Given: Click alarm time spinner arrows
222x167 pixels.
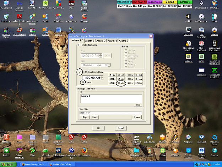Looking at the screenshot, I should [x=101, y=56].
